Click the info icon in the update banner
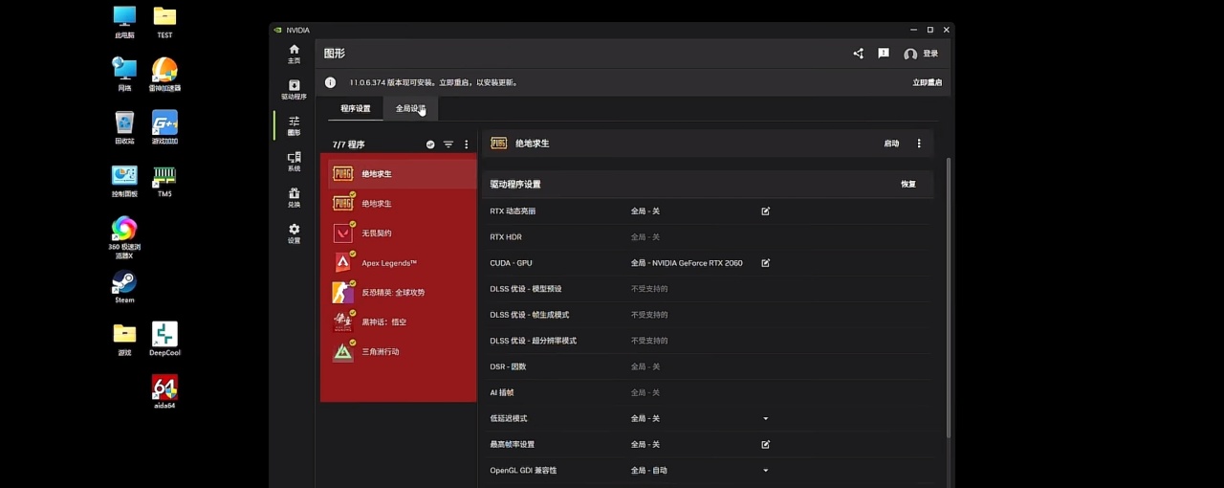This screenshot has height=488, width=1224. [330, 82]
